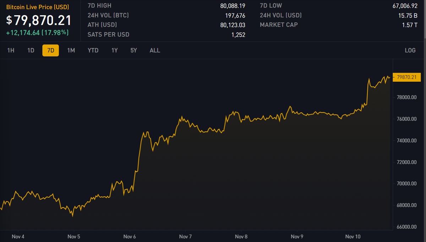426x242 pixels.
Task: Switch chart to 1Y range
Action: pyautogui.click(x=114, y=50)
